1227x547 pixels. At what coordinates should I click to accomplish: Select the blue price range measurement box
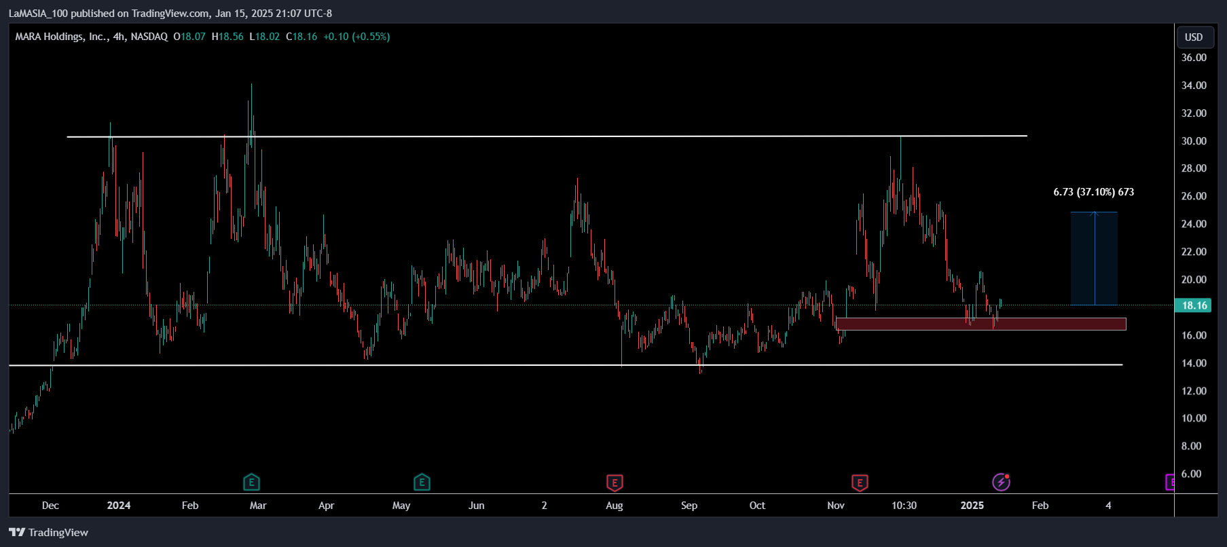(x=1094, y=259)
